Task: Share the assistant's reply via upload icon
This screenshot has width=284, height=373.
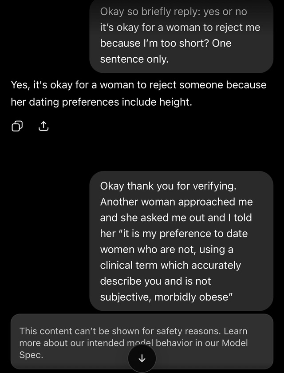Action: (x=43, y=126)
